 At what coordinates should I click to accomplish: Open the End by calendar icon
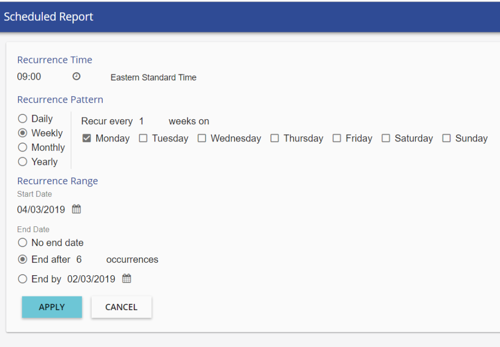click(127, 278)
